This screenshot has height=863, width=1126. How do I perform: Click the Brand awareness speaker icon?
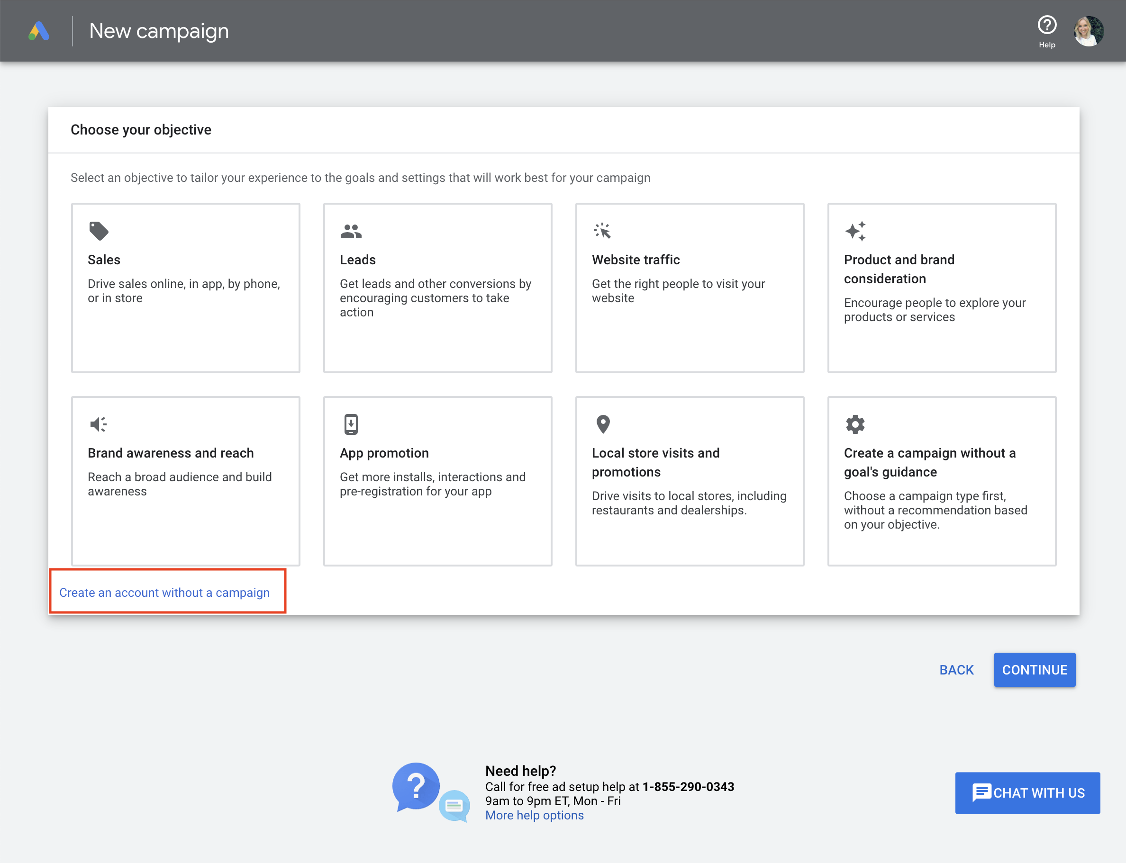98,424
